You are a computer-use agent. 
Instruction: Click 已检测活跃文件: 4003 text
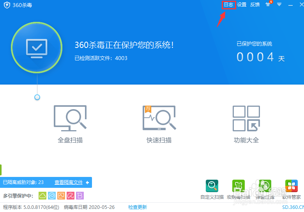[x=101, y=58]
